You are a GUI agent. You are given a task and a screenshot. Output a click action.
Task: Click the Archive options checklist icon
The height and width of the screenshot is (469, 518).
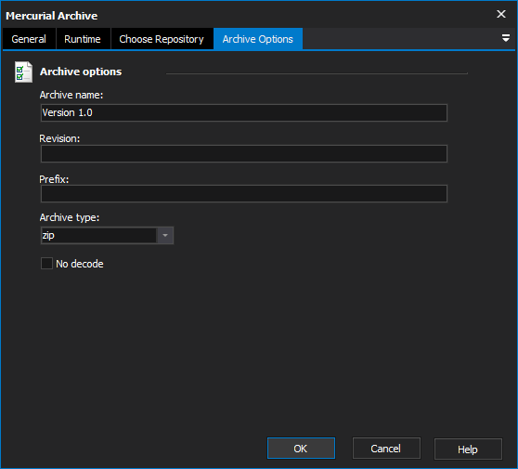click(x=23, y=72)
